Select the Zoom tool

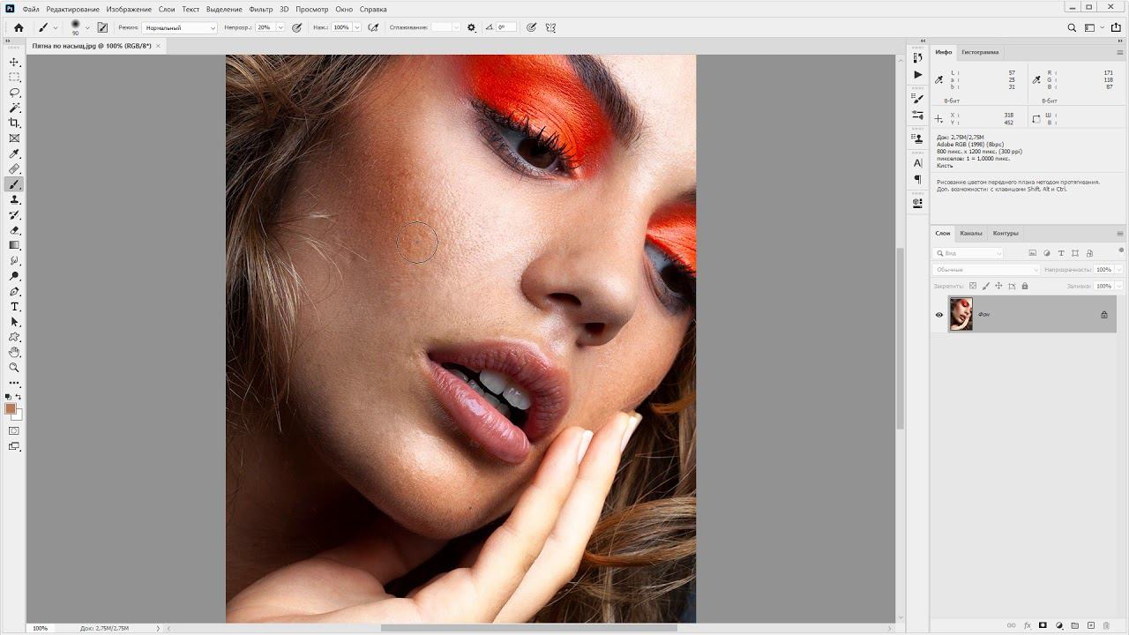(14, 368)
